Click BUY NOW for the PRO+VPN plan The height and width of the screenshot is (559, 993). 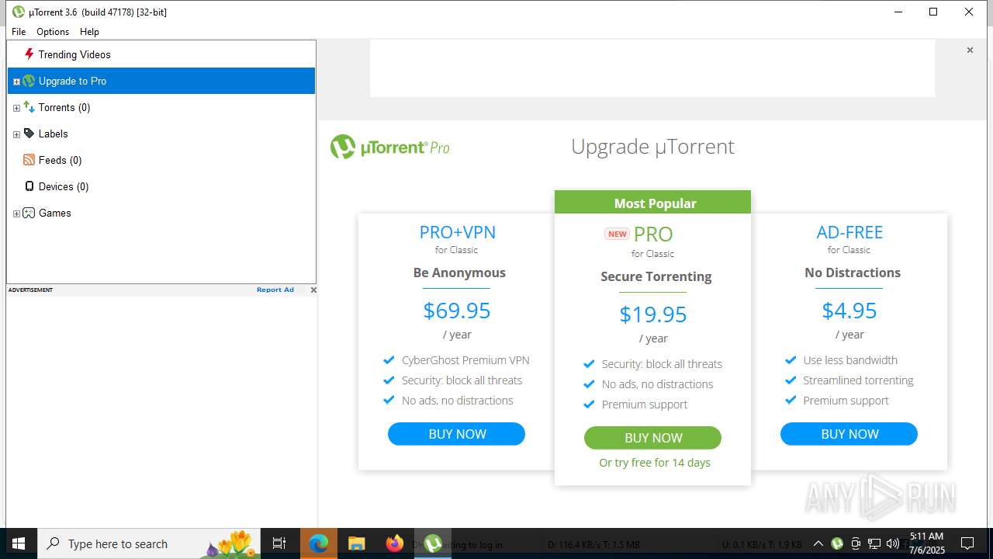click(x=457, y=434)
